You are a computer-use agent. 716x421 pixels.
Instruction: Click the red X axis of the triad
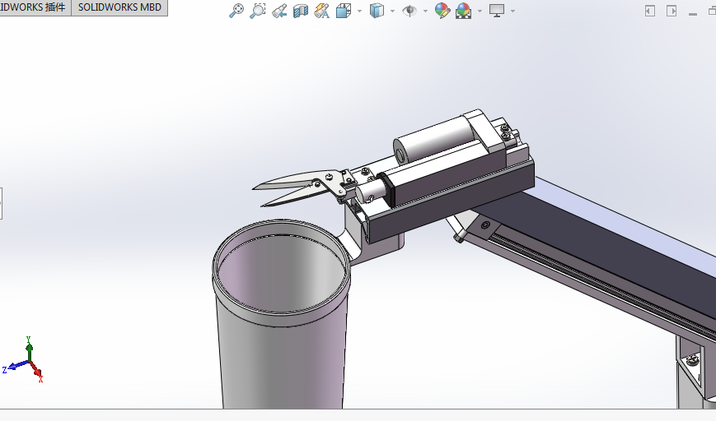[36, 371]
